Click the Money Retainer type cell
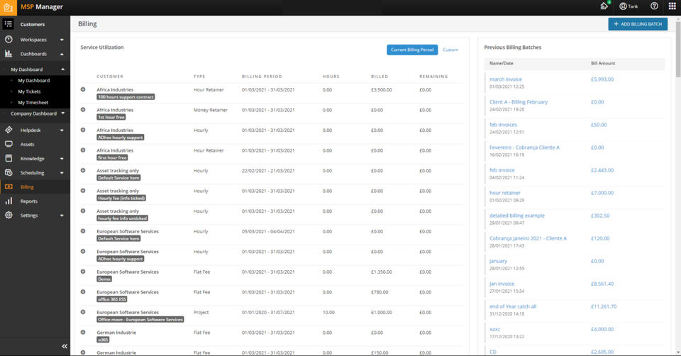 [210, 110]
